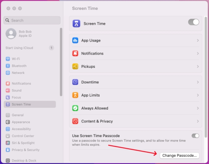Select Sound in the sidebar
This screenshot has width=209, height=164.
(30, 90)
